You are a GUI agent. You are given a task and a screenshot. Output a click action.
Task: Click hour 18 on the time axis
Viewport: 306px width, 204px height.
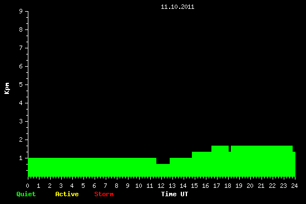pos(228,186)
